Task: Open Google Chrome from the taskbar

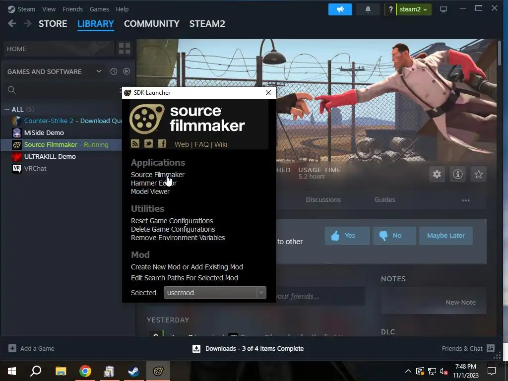Action: pyautogui.click(x=85, y=371)
